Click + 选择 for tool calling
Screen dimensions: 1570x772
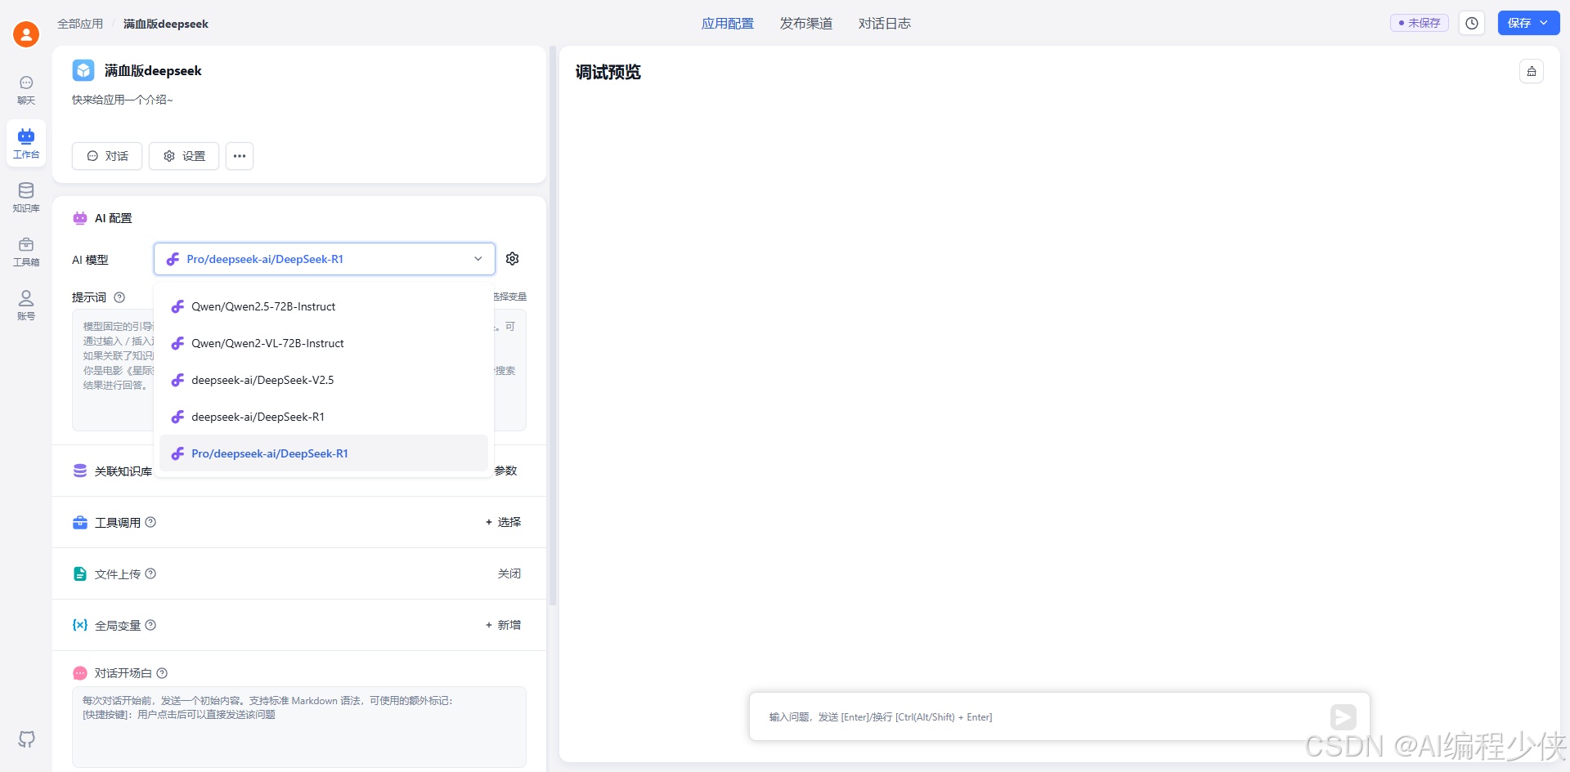click(503, 522)
